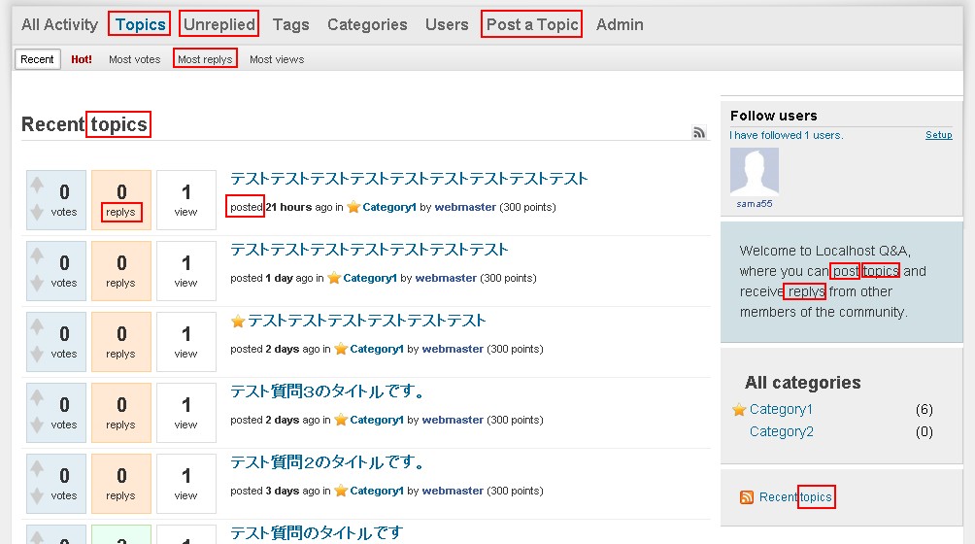Open topic 'テスト質問2のタイトルです。'

327,462
